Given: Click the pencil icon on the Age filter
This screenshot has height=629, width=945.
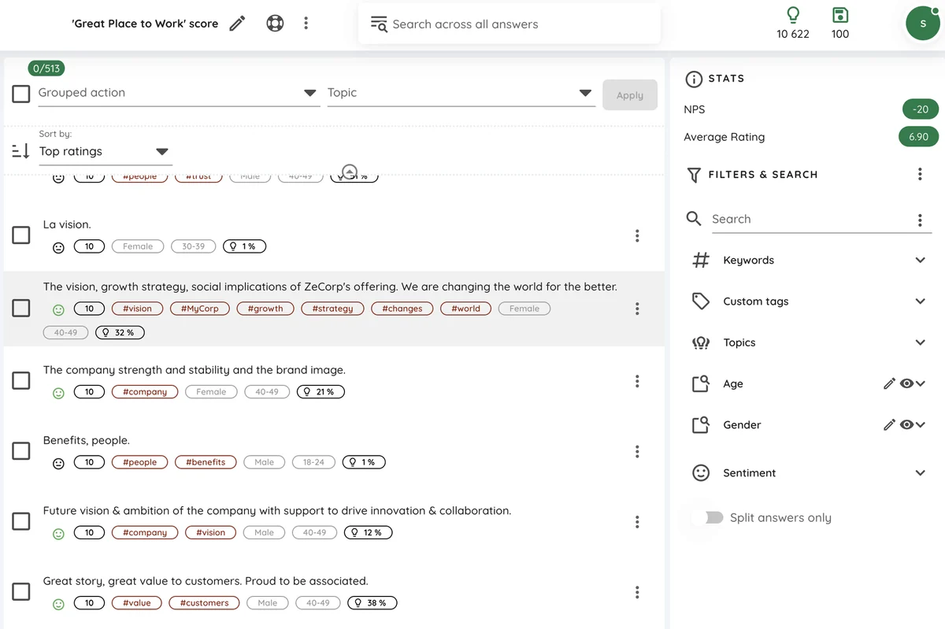Looking at the screenshot, I should 889,383.
